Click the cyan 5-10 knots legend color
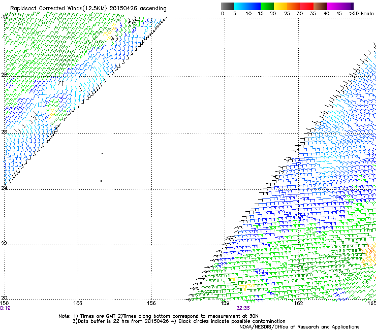Screen dimensions: 376x330 tap(241, 6)
